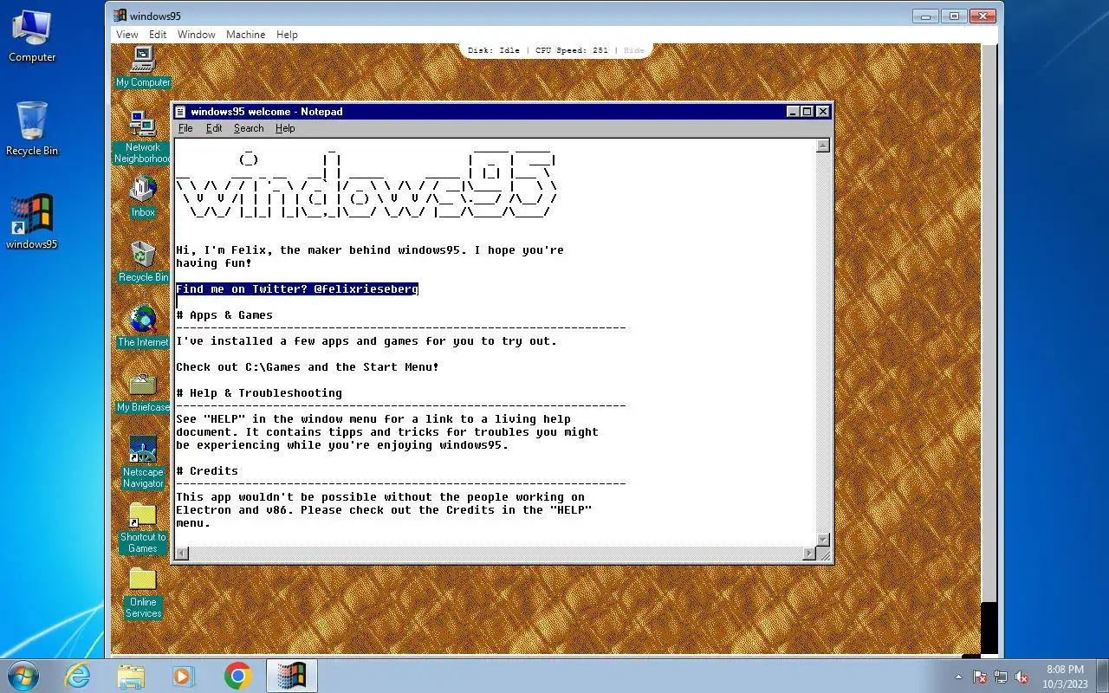
Task: Select the windows95 Recycle Bin icon
Action: coord(143,262)
